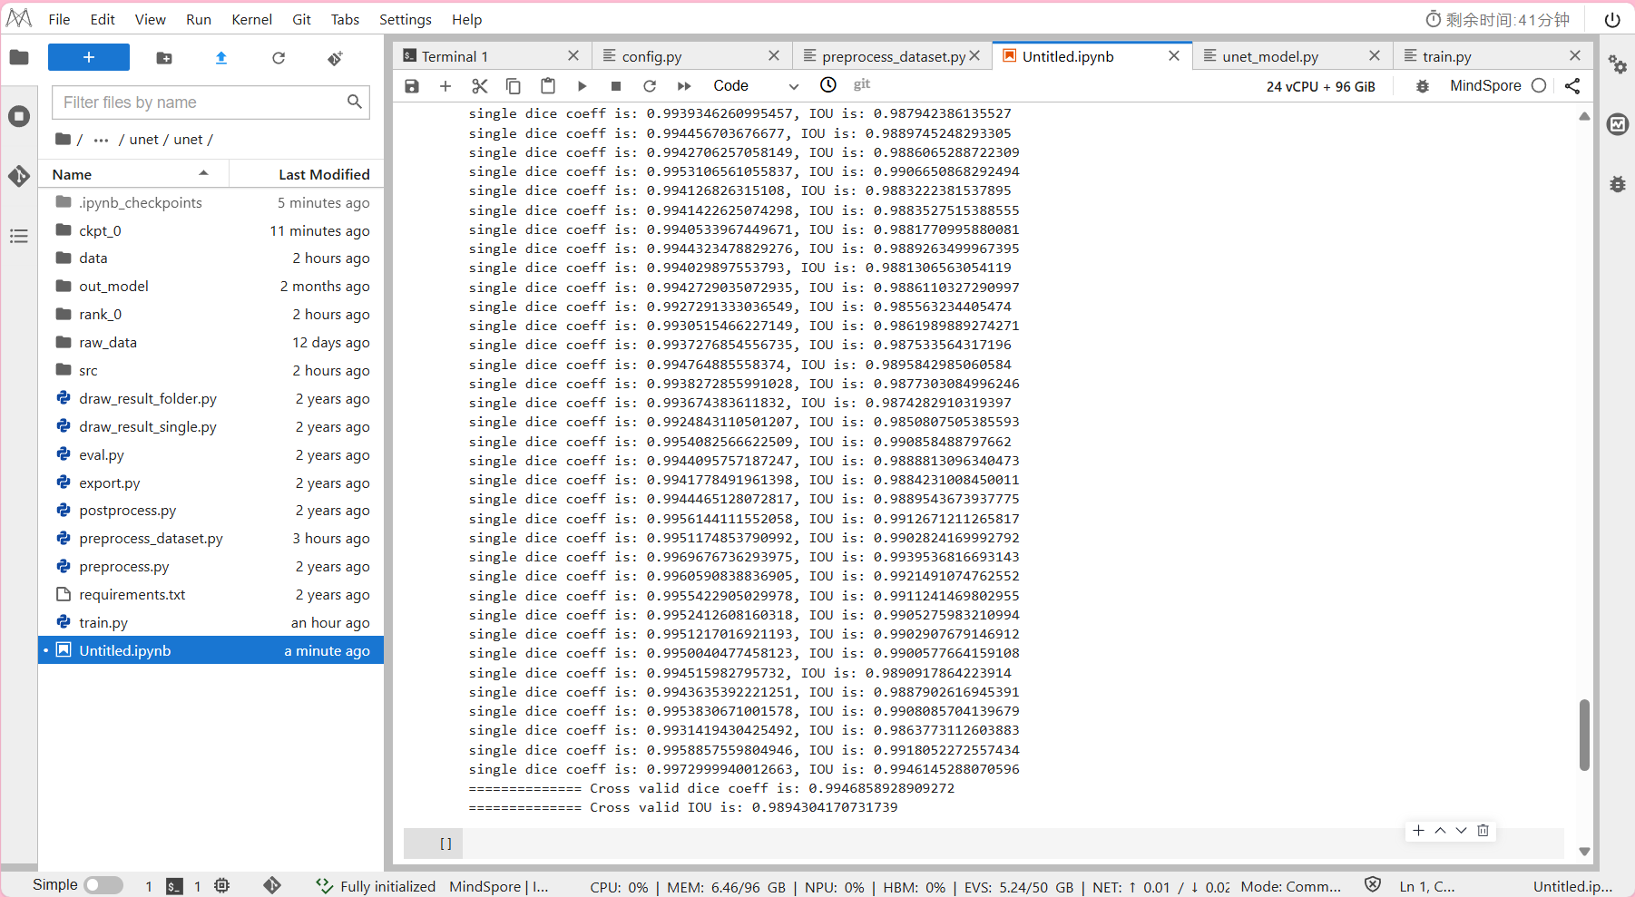Select the MindSpore kernel name

click(1485, 85)
